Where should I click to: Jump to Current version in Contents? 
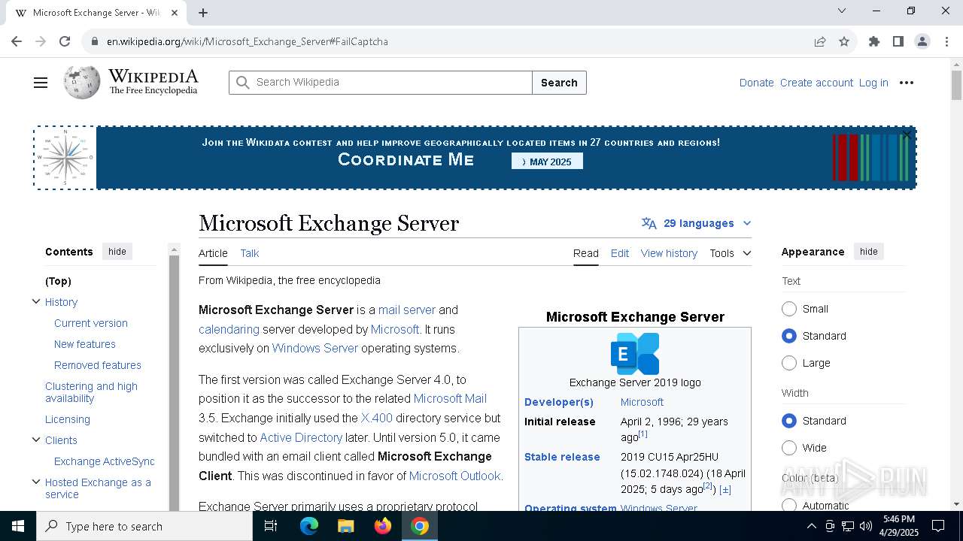[x=91, y=323]
